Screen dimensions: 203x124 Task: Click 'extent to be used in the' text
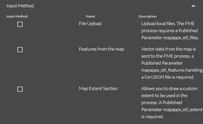[x=164, y=95]
